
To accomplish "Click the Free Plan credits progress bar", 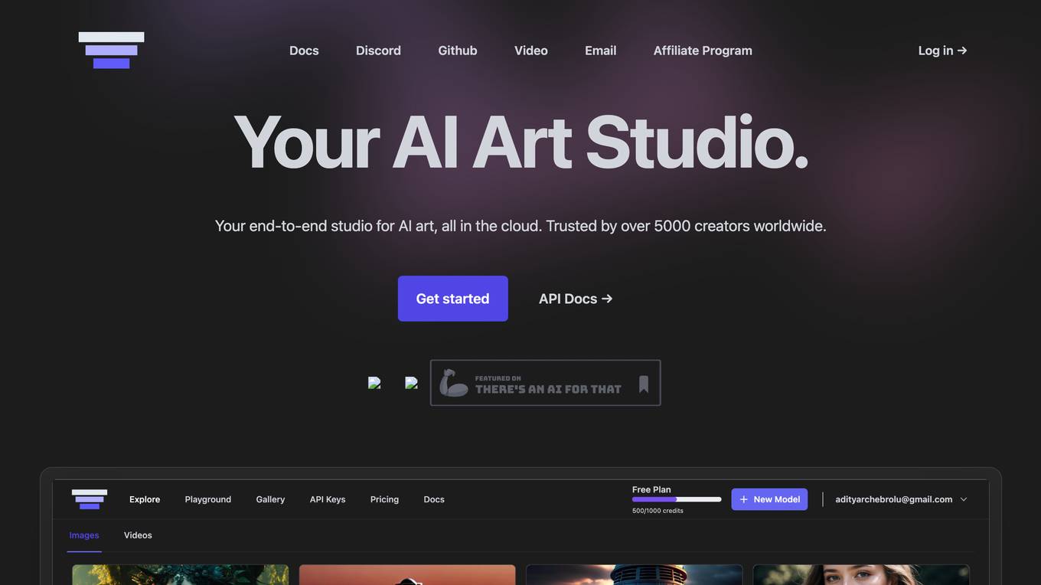I will (676, 498).
